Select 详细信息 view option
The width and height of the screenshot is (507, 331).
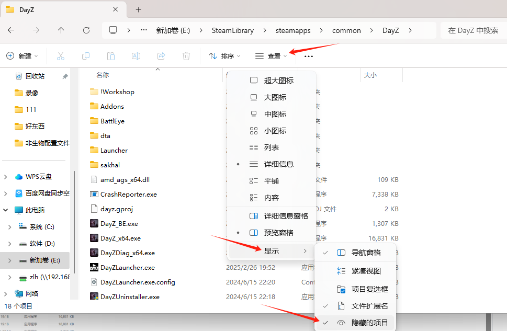point(272,164)
